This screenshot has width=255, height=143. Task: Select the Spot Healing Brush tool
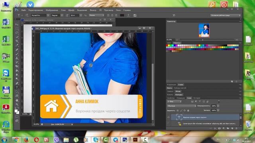tap(17, 49)
